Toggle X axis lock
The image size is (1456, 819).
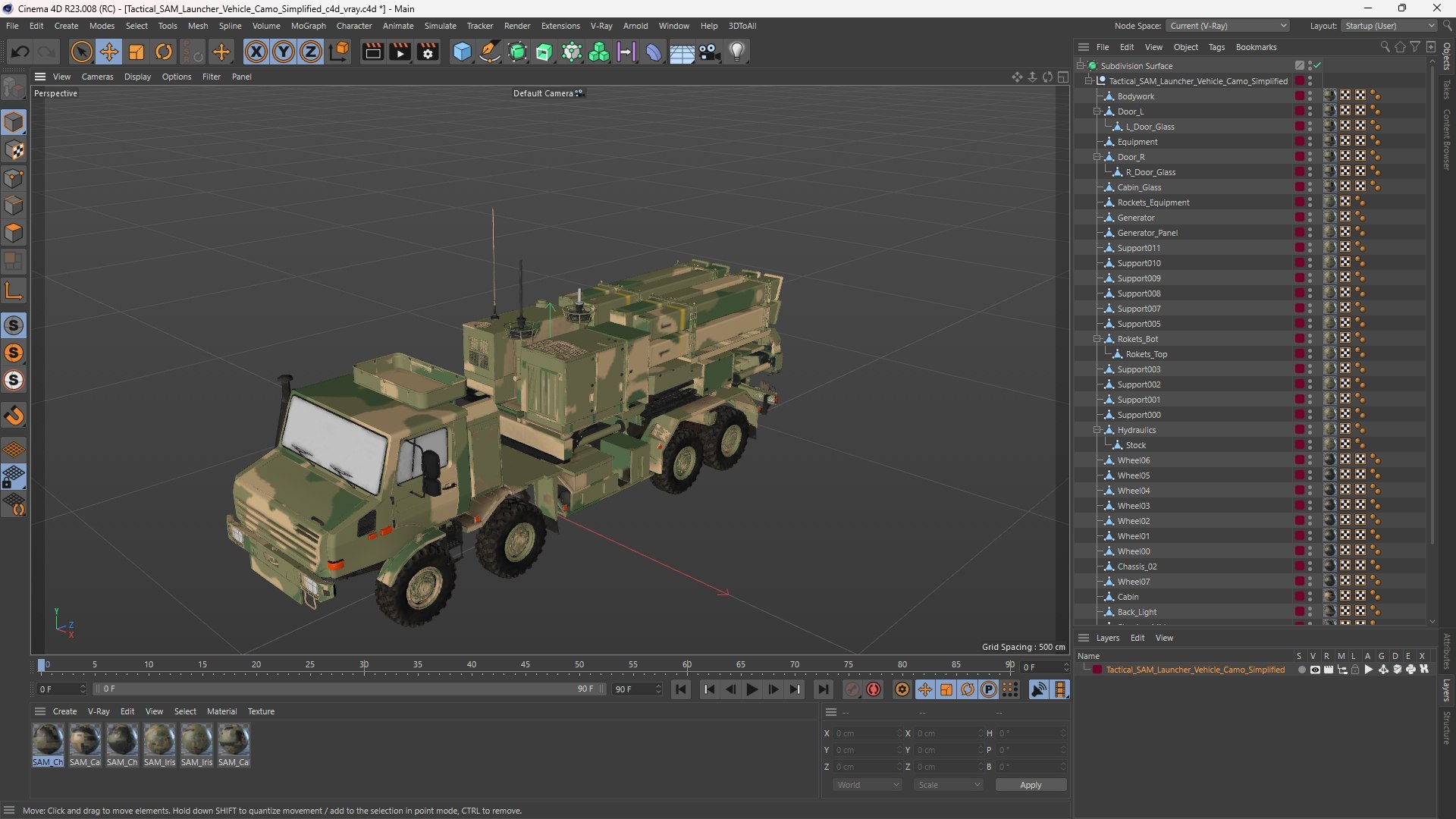[x=256, y=52]
